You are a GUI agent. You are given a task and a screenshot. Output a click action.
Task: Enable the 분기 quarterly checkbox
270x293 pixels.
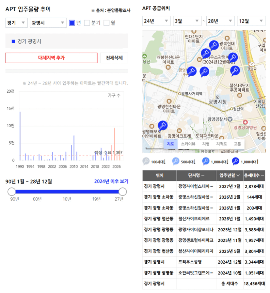(87, 23)
